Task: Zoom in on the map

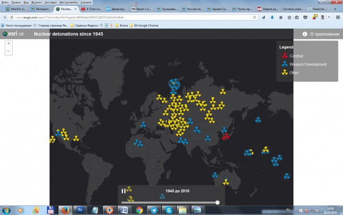Action: (x=8, y=43)
